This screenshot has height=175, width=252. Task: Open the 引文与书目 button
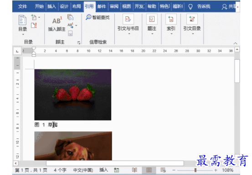pos(128,24)
